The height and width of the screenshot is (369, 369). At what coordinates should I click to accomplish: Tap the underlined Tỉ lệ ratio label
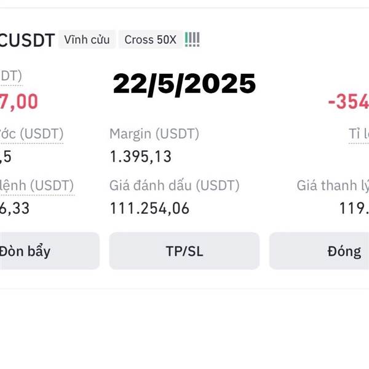(359, 134)
